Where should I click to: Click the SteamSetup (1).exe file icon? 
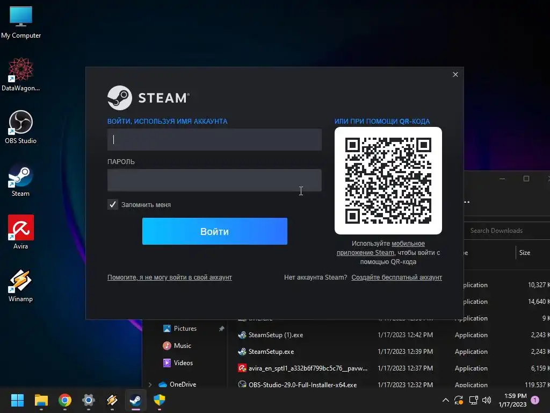pyautogui.click(x=242, y=334)
